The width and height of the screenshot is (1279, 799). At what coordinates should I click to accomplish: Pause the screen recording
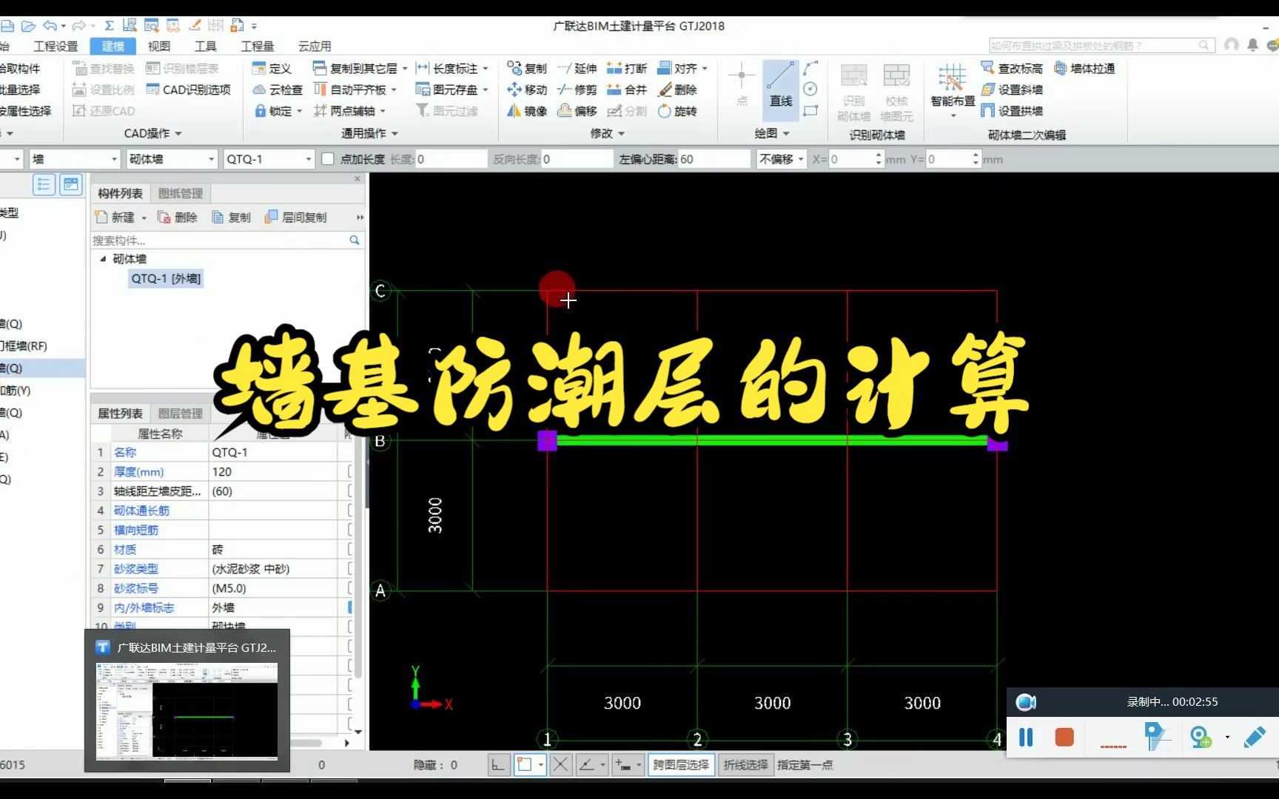(x=1026, y=737)
